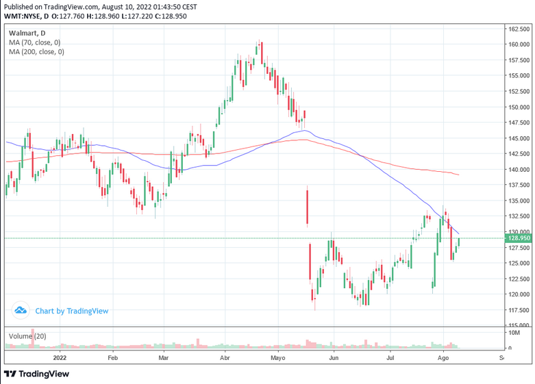Viewport: 535px width, 384px height.
Task: Click the 145.000 price axis label
Action: (x=519, y=138)
